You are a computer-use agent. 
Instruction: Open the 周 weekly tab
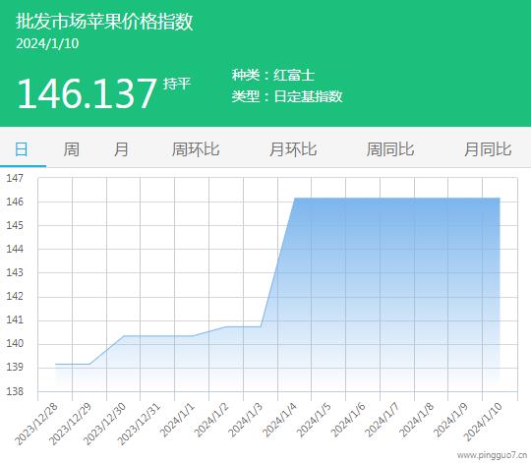pyautogui.click(x=71, y=149)
